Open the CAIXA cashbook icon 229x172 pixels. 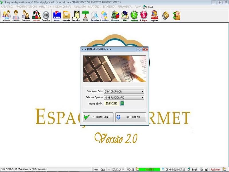tap(125, 16)
